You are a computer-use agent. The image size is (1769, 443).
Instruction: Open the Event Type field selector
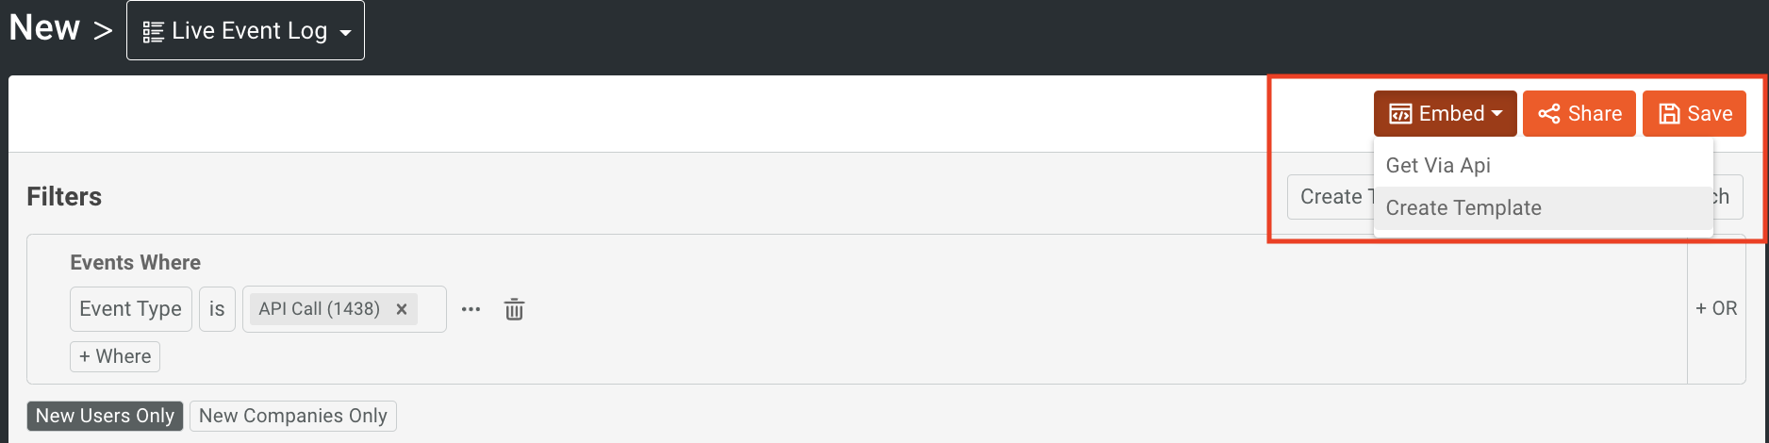tap(130, 309)
